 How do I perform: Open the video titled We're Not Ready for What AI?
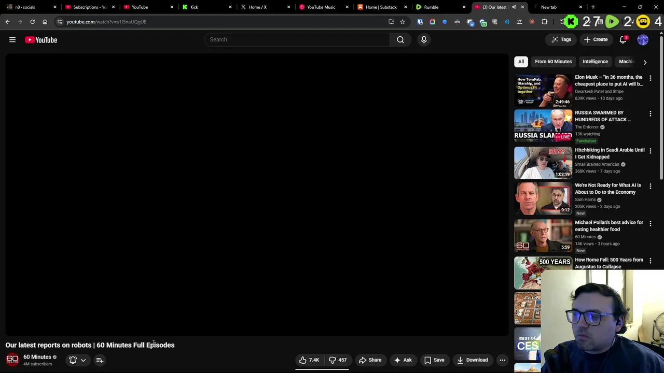pyautogui.click(x=607, y=189)
